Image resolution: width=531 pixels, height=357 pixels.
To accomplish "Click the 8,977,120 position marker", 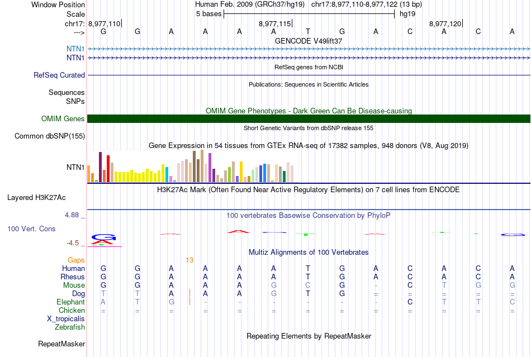I will click(x=445, y=23).
